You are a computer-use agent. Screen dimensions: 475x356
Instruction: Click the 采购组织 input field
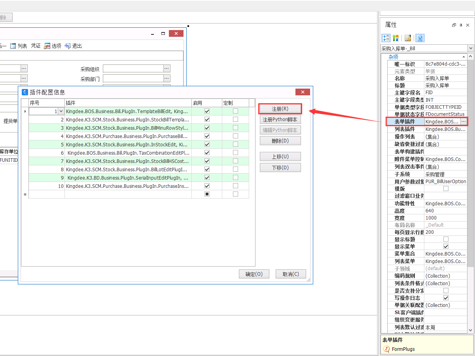133,68
